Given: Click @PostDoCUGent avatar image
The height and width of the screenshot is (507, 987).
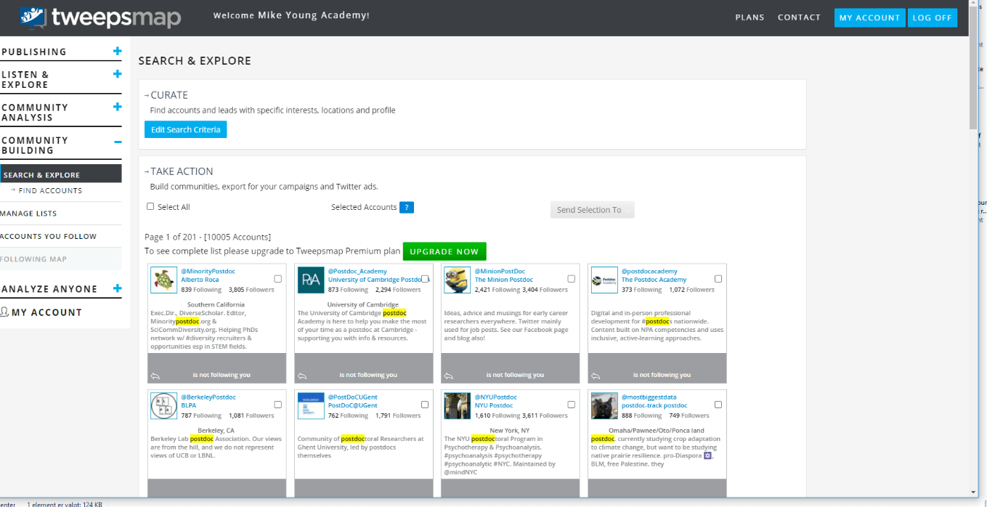Looking at the screenshot, I should [x=311, y=406].
